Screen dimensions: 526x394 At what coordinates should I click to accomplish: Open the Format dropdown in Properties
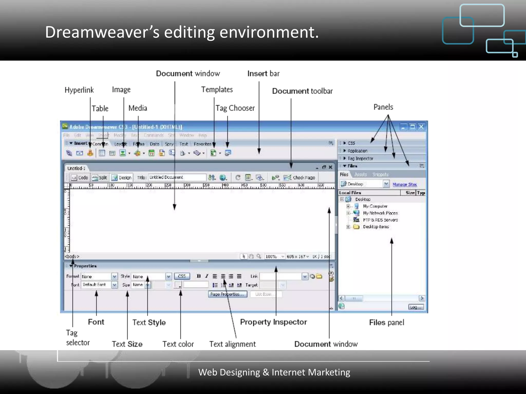(115, 276)
